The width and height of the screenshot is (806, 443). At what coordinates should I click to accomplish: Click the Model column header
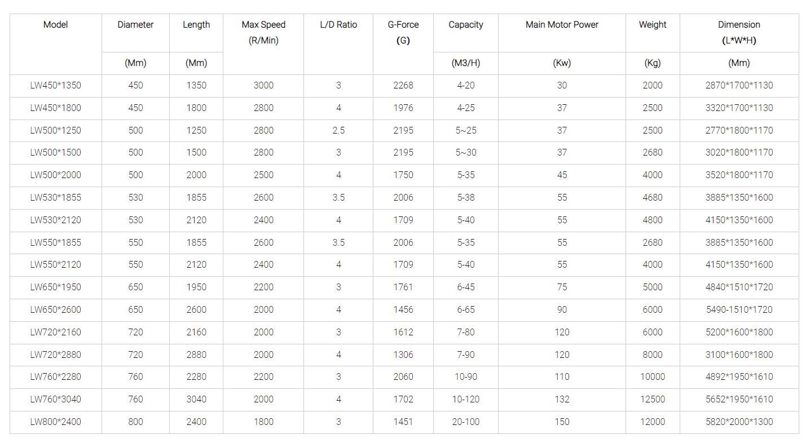[55, 25]
